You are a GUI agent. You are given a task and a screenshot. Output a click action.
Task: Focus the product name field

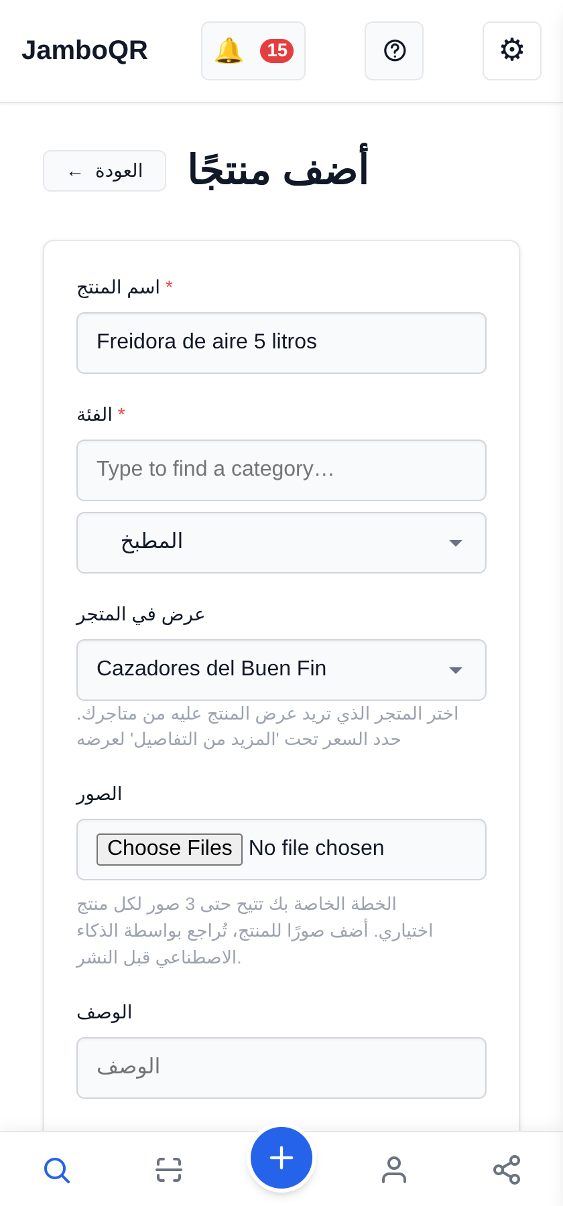coord(281,343)
